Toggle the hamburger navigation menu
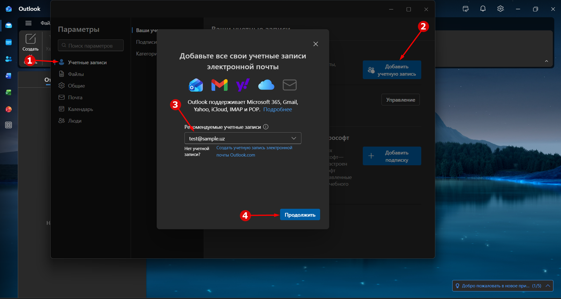Viewport: 561px width, 299px height. (x=28, y=23)
